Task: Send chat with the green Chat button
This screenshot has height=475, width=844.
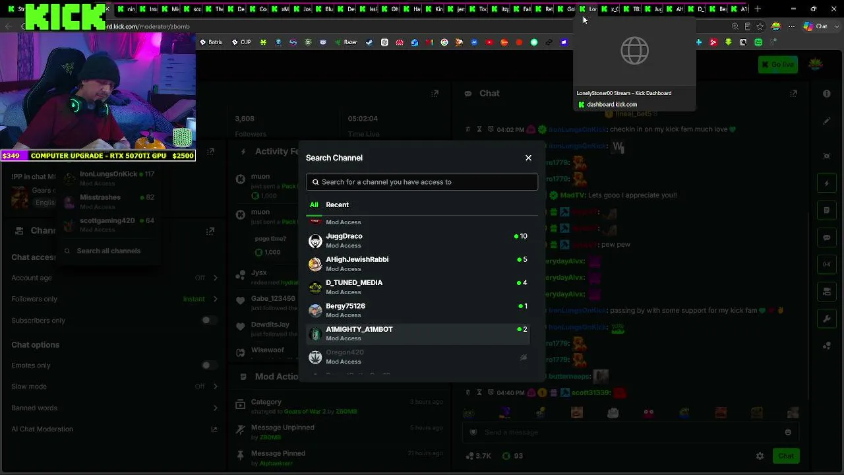Action: click(786, 456)
